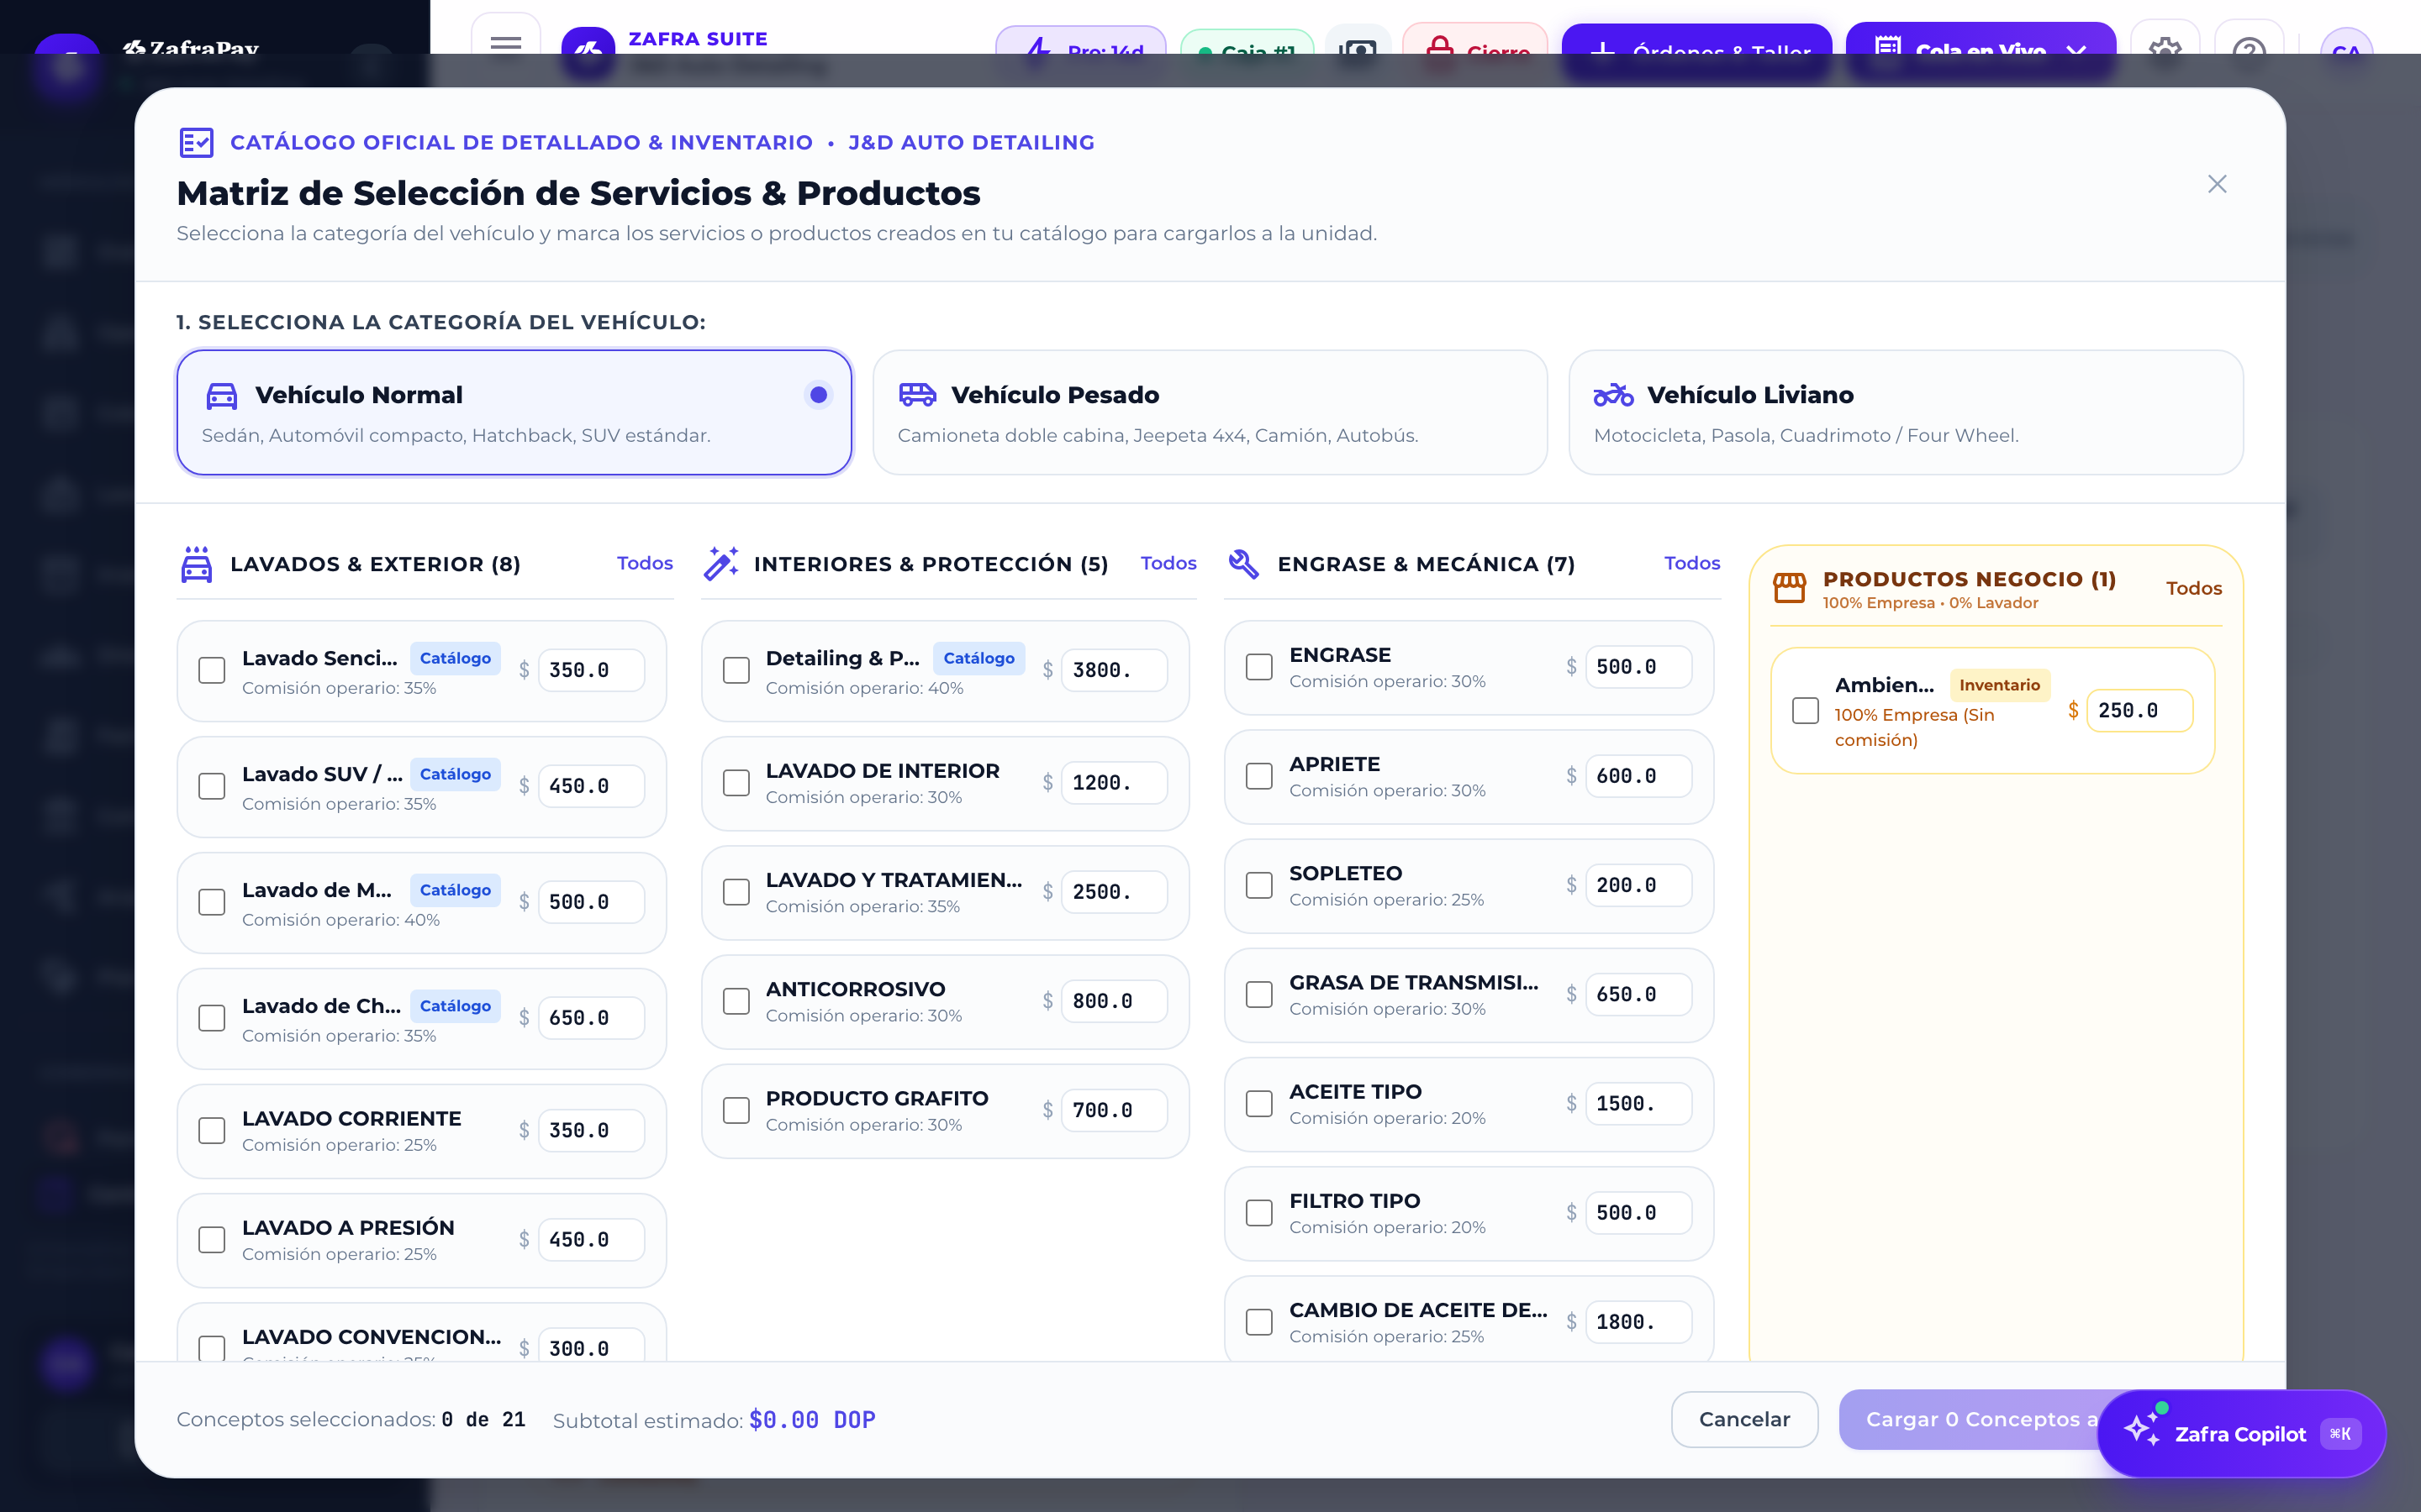2421x1512 pixels.
Task: Open the Zafra Copilot assistant button
Action: [x=2241, y=1434]
